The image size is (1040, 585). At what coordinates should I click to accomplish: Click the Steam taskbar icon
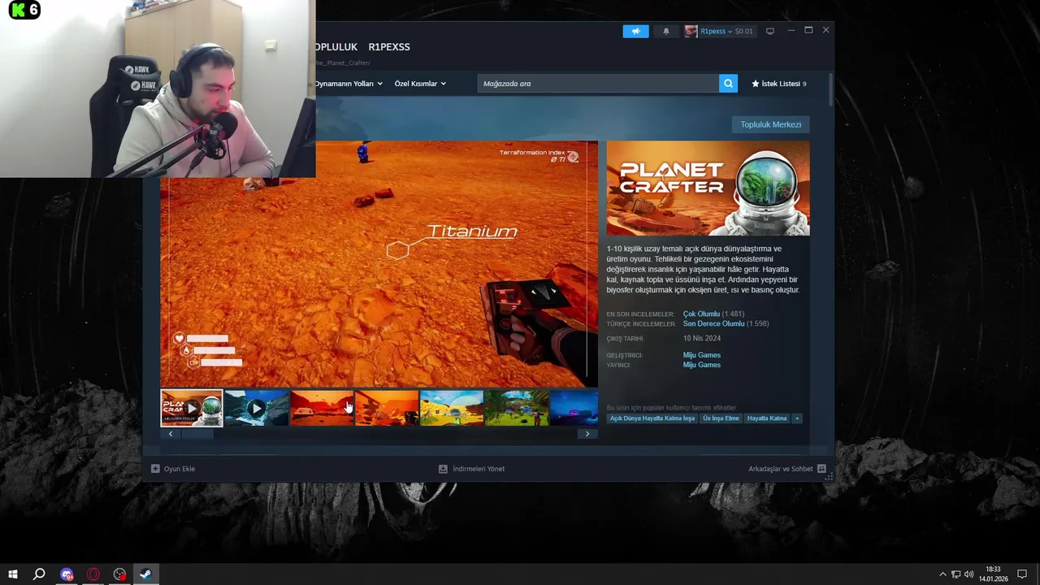click(145, 574)
